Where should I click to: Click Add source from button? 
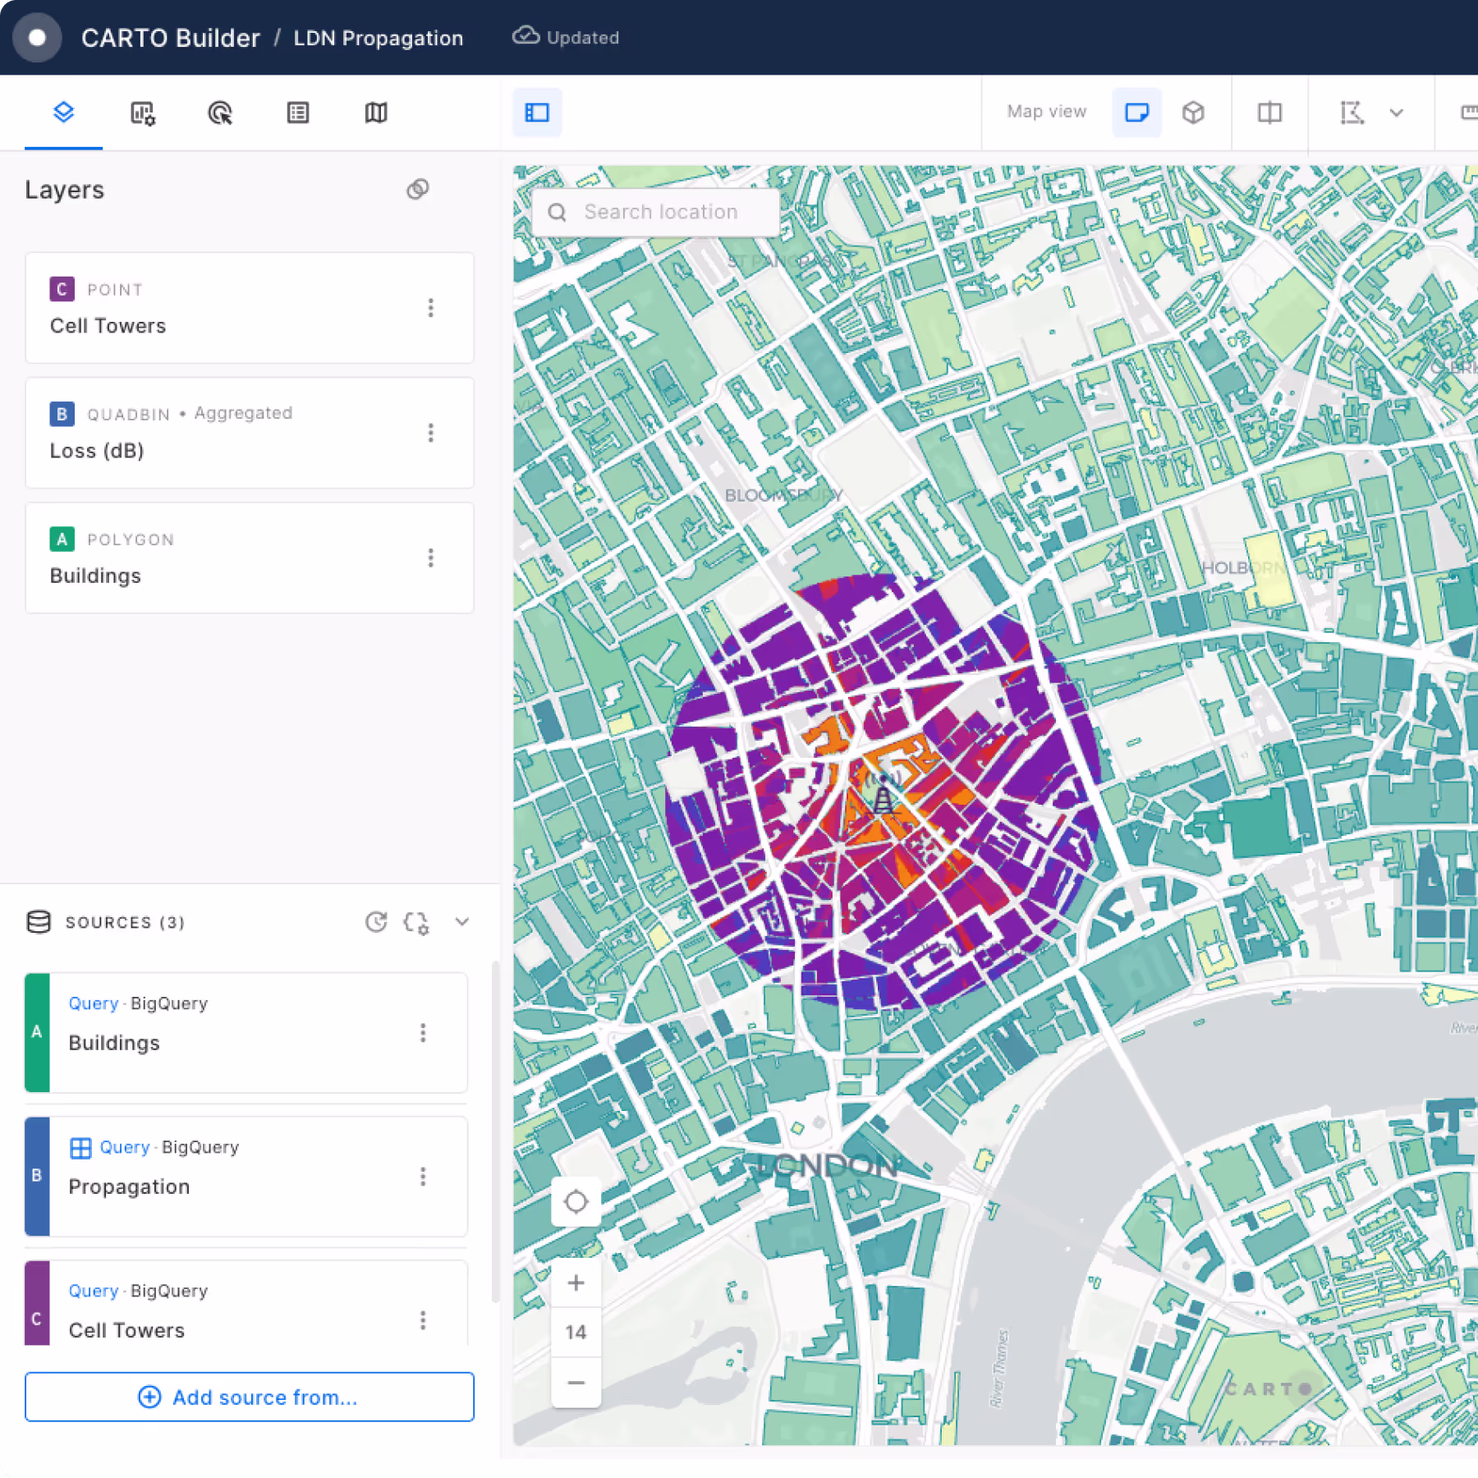(250, 1397)
